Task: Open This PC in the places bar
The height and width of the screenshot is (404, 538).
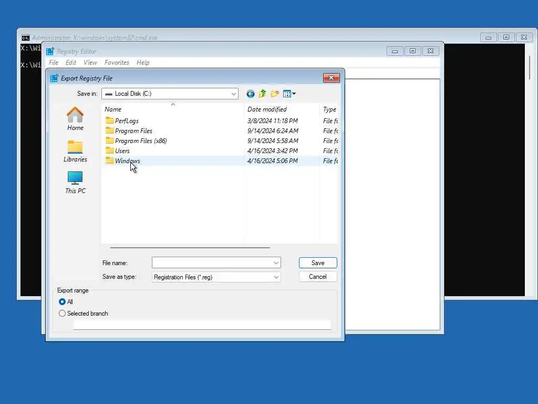Action: coord(75,183)
